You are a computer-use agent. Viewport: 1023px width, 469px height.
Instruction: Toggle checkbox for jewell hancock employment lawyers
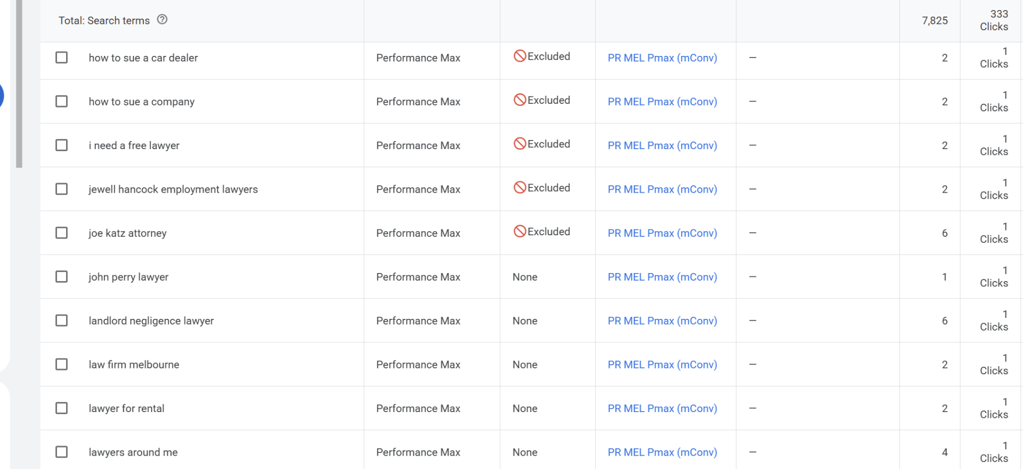62,189
